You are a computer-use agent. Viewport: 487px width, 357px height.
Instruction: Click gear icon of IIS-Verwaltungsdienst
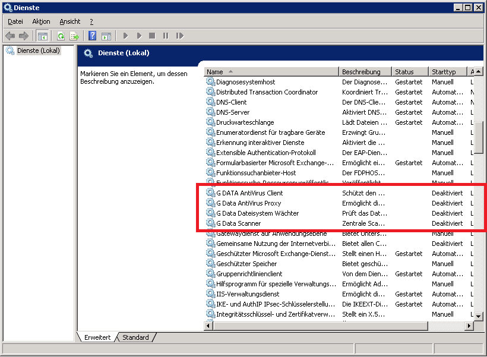click(211, 293)
